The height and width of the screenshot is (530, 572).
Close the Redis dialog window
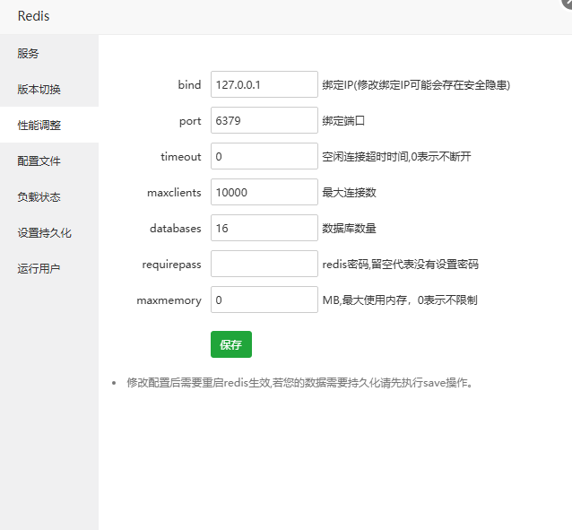568,3
